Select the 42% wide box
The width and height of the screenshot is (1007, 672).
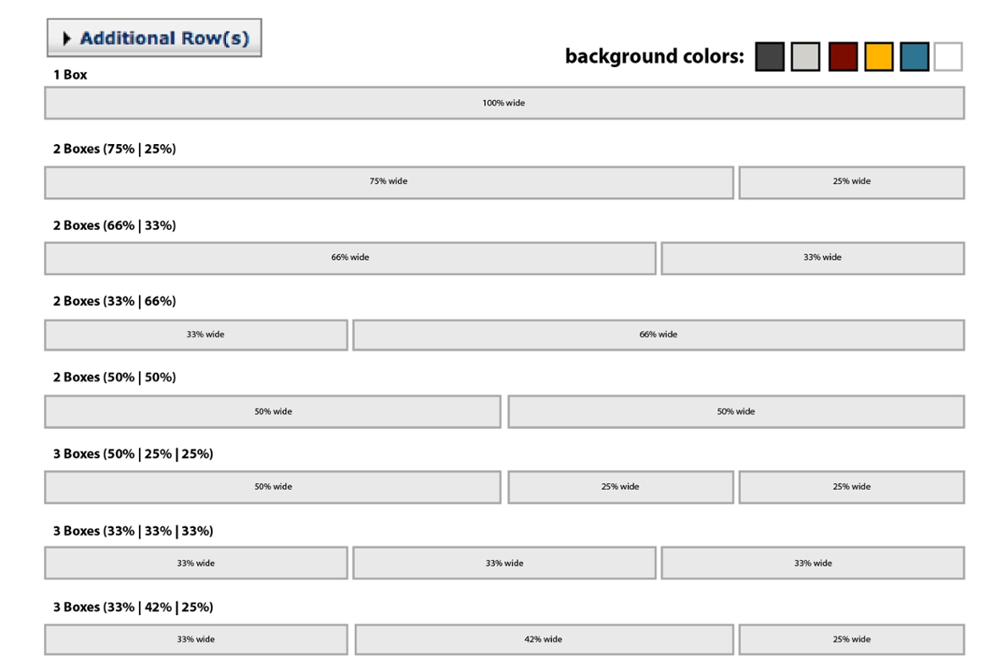pos(544,639)
